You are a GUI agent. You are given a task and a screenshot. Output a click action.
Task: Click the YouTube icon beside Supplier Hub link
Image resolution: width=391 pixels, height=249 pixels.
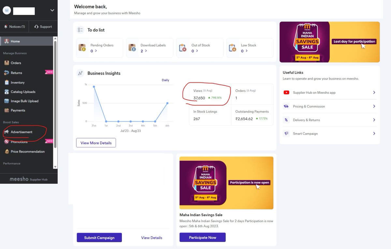286,93
